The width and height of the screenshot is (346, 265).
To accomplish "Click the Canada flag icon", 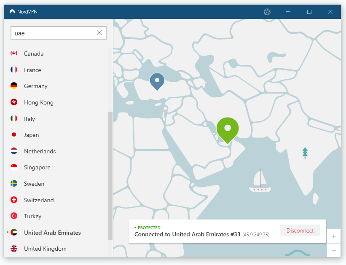I will coord(13,54).
